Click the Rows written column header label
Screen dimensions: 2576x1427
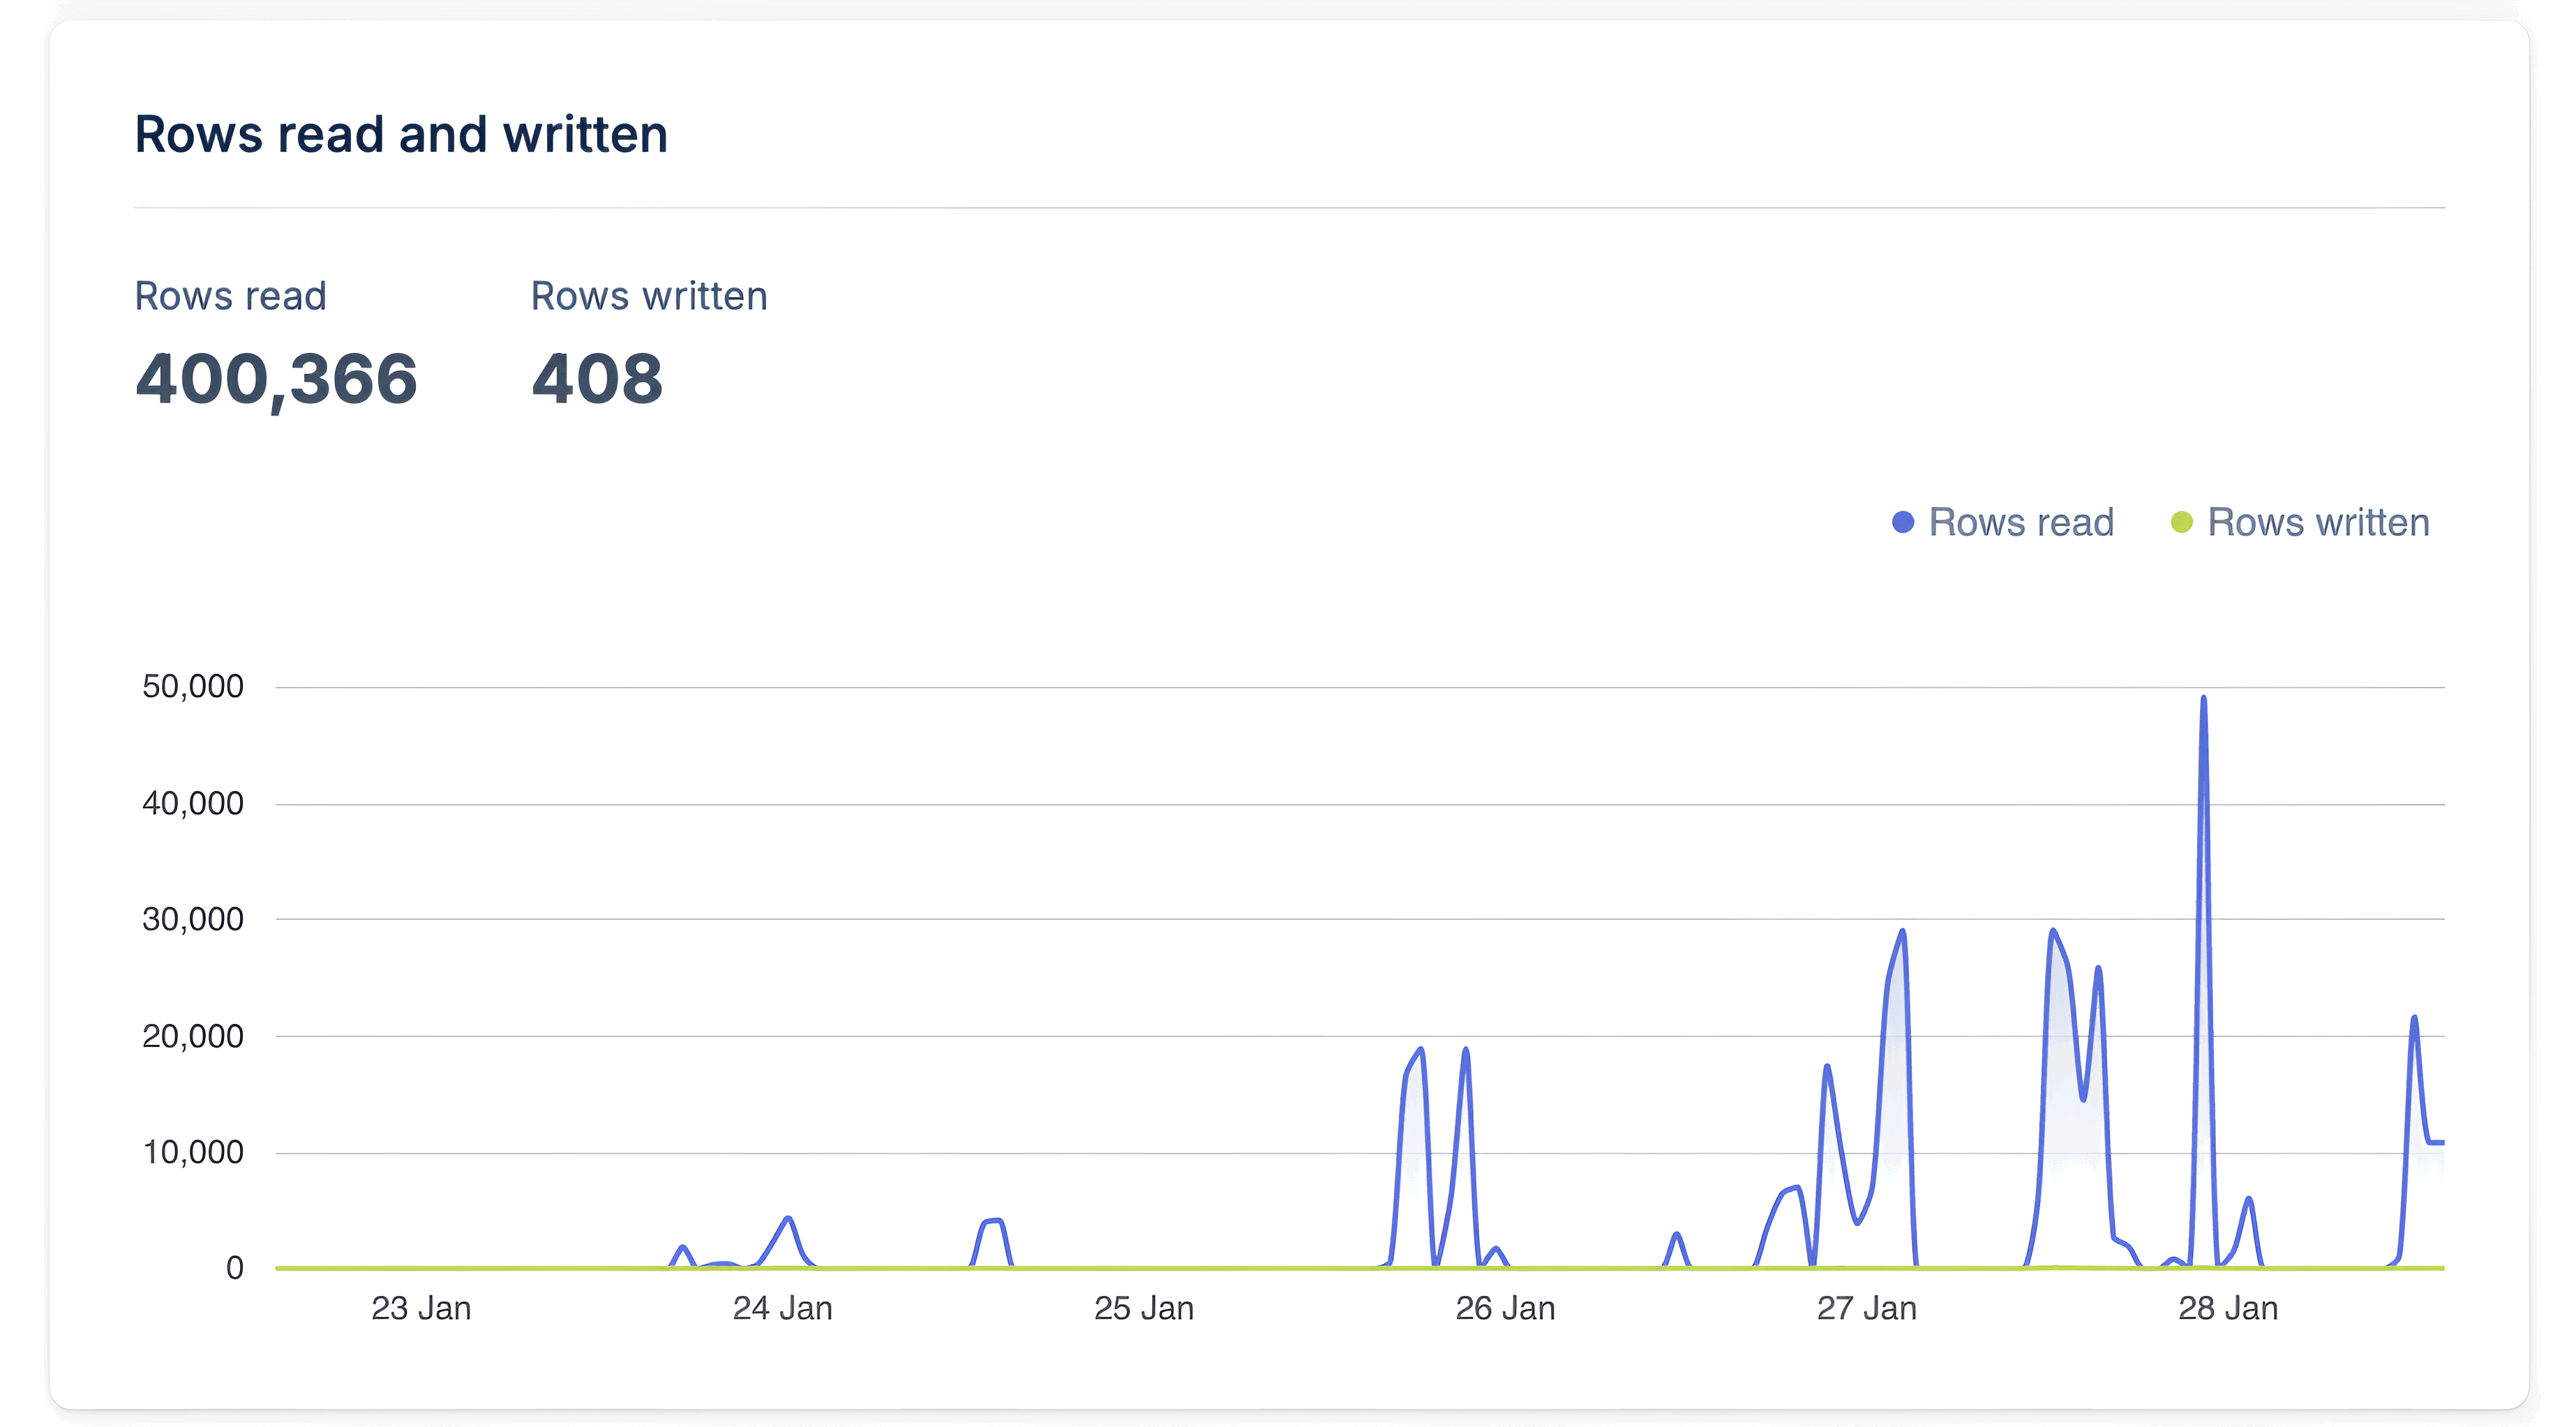coord(649,296)
